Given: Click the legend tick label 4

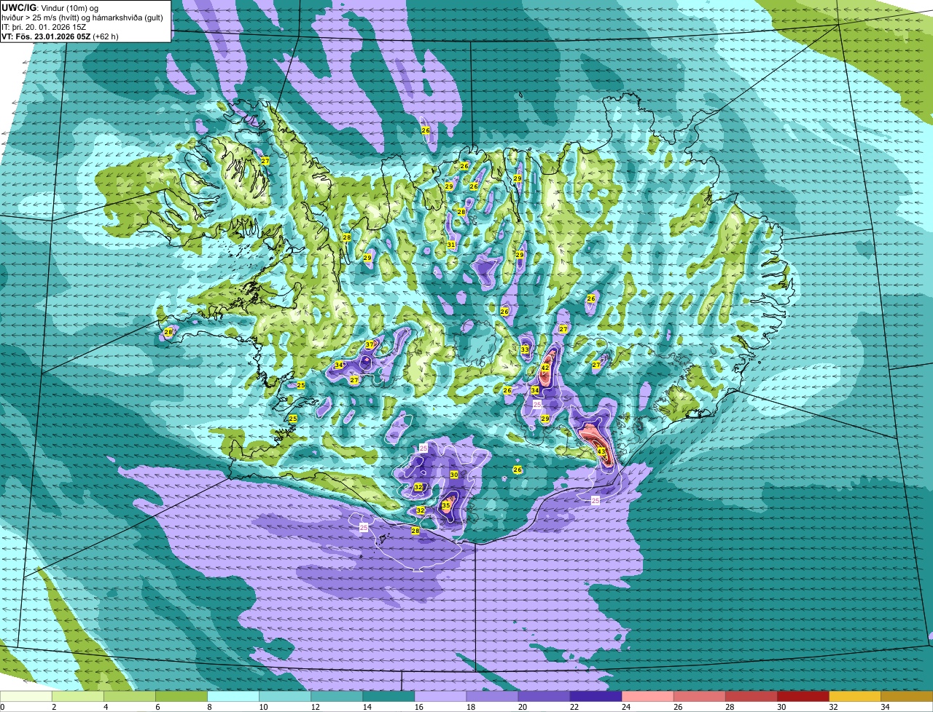Looking at the screenshot, I should (106, 707).
